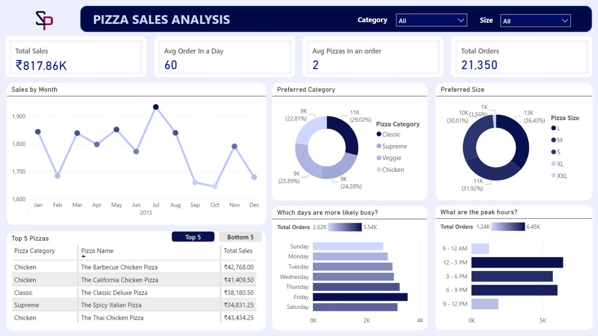The image size is (598, 336).
Task: Open the Size slicer dropdown
Action: pyautogui.click(x=565, y=20)
